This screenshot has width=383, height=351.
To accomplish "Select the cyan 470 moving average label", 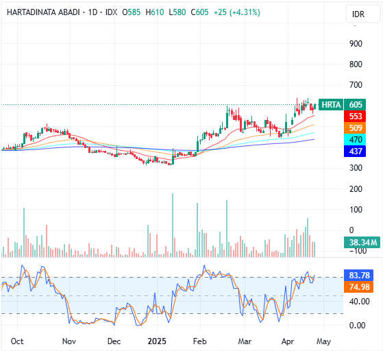I will [355, 140].
